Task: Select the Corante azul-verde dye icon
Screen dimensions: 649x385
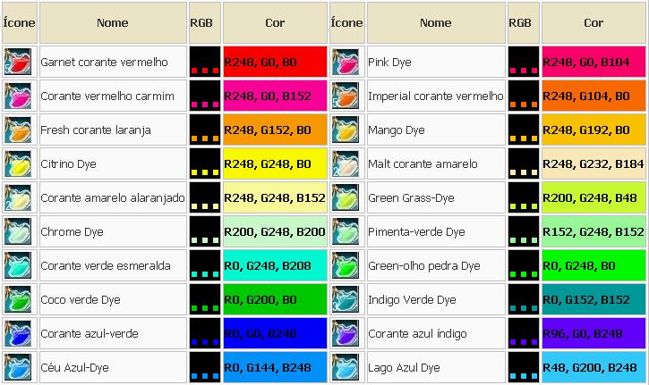Action: 18,332
